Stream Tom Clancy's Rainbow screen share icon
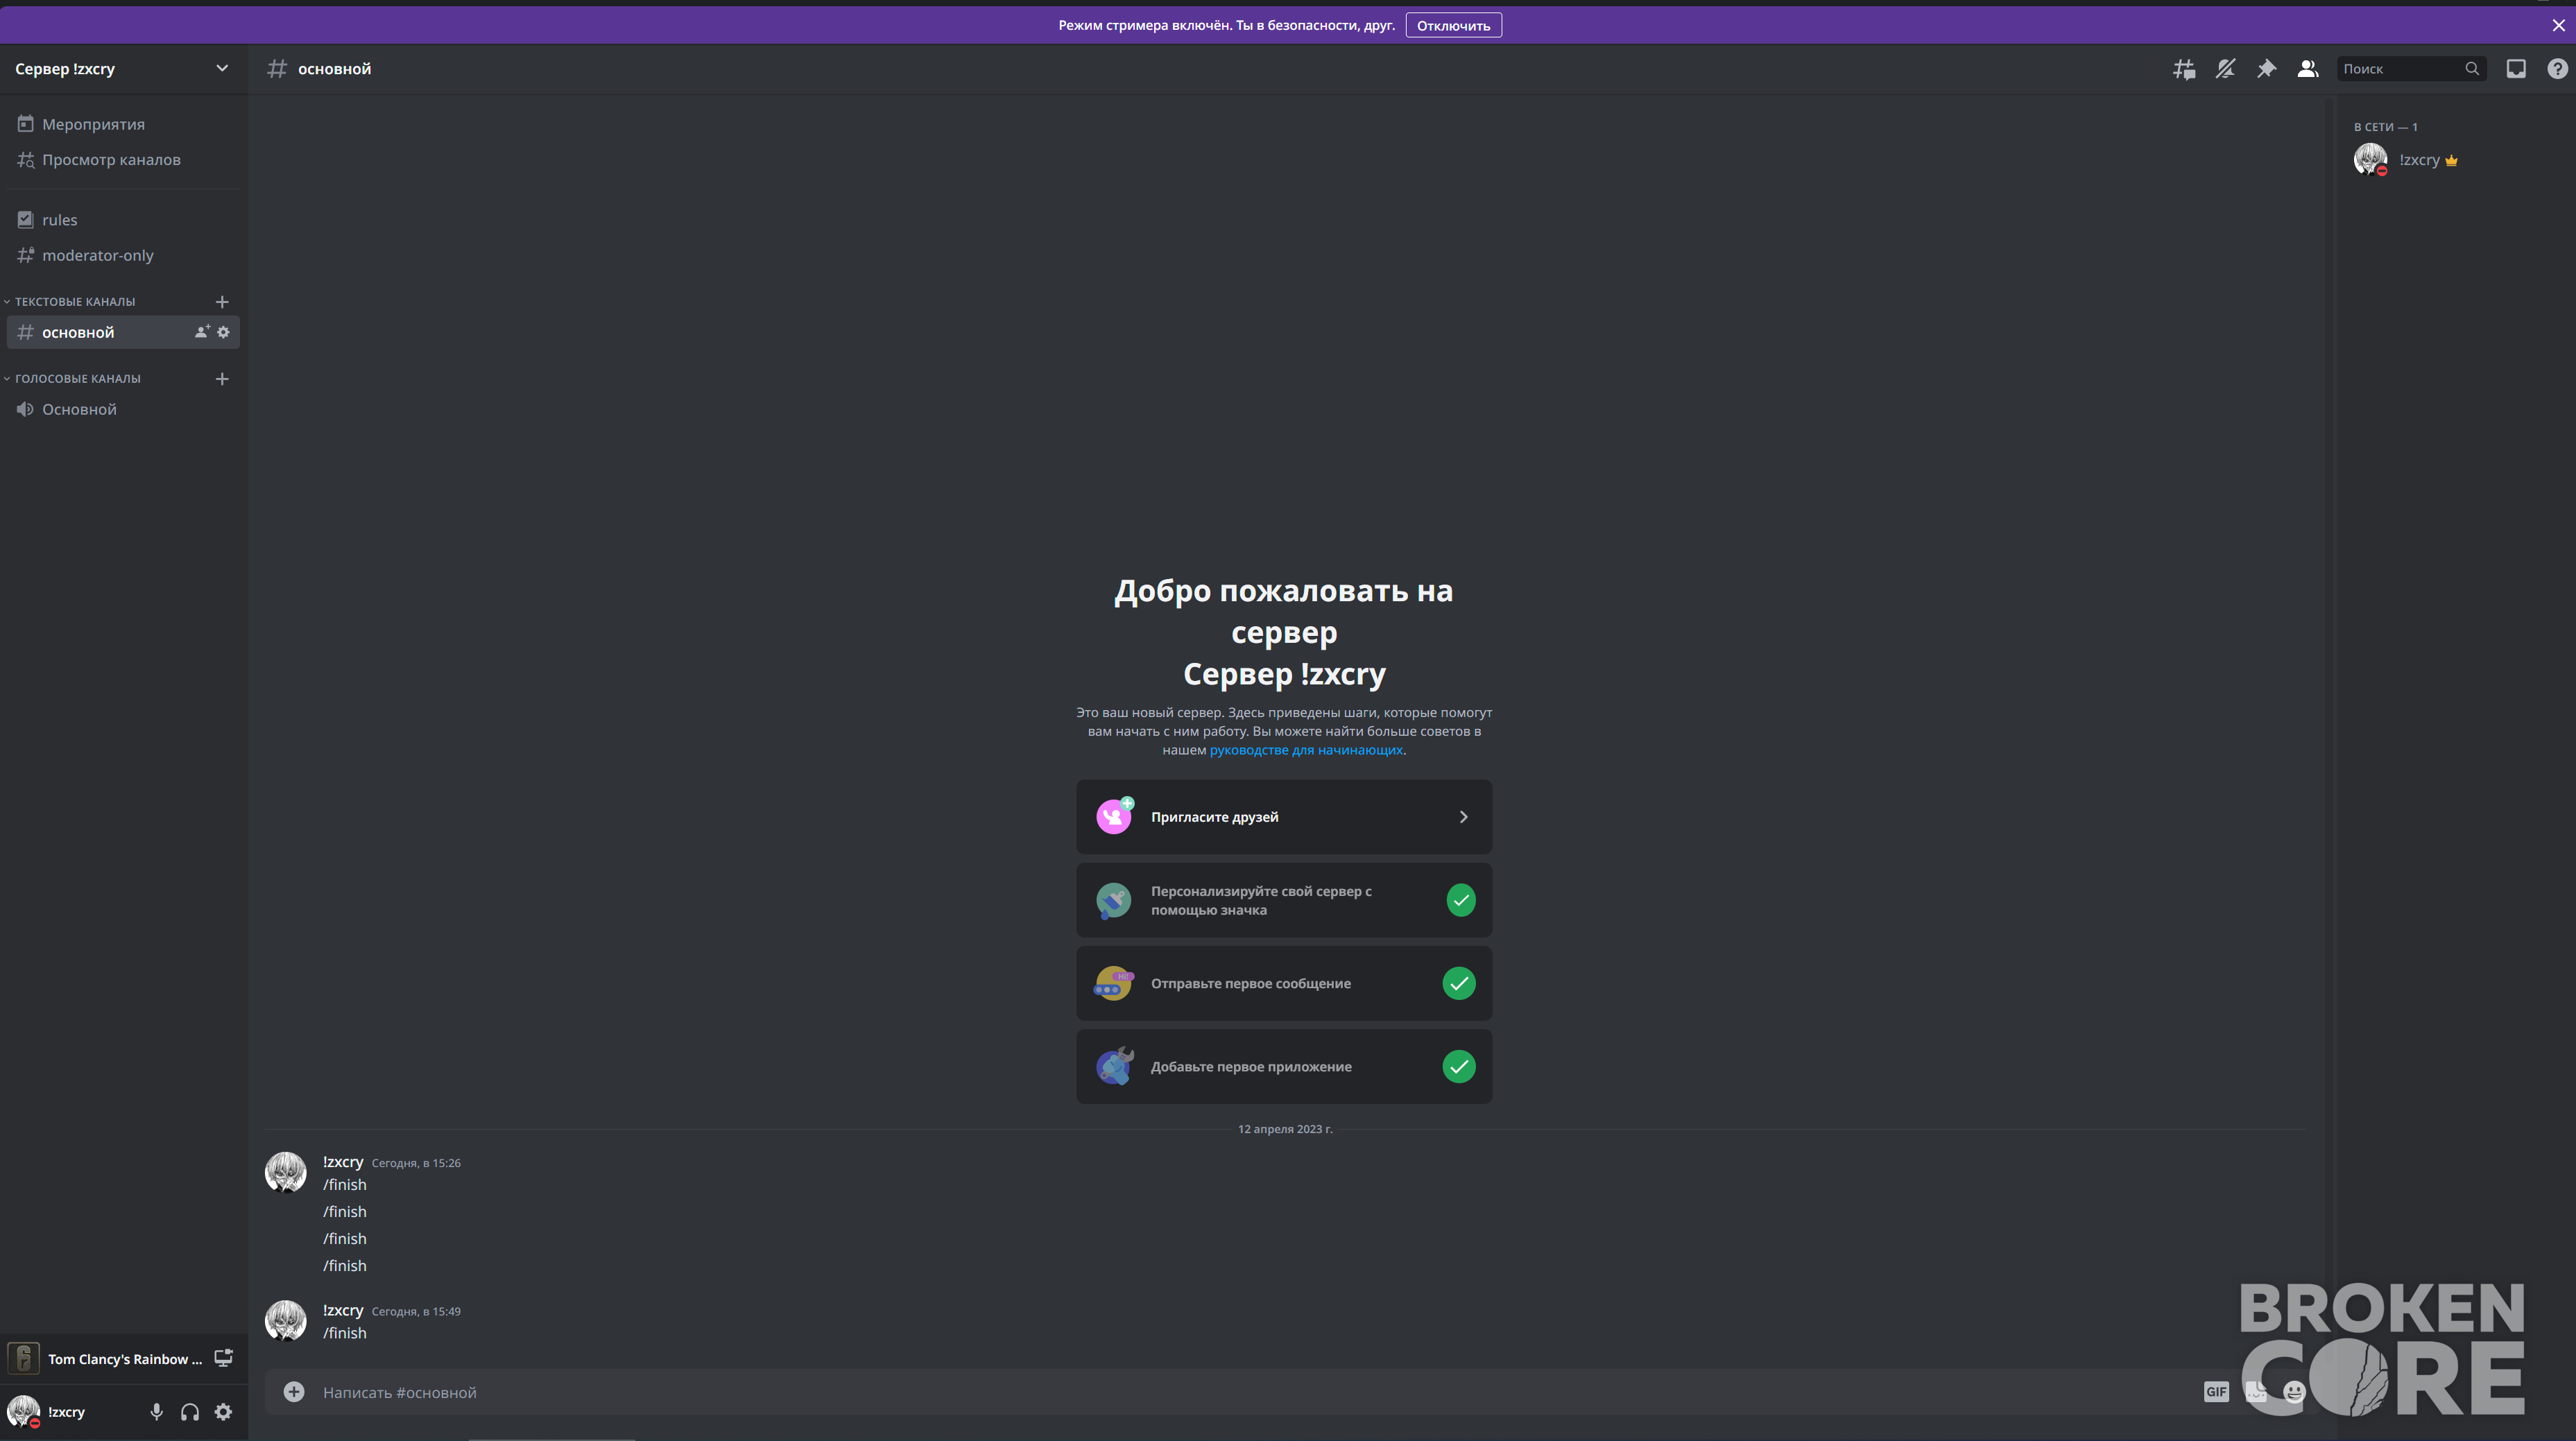 click(x=223, y=1358)
